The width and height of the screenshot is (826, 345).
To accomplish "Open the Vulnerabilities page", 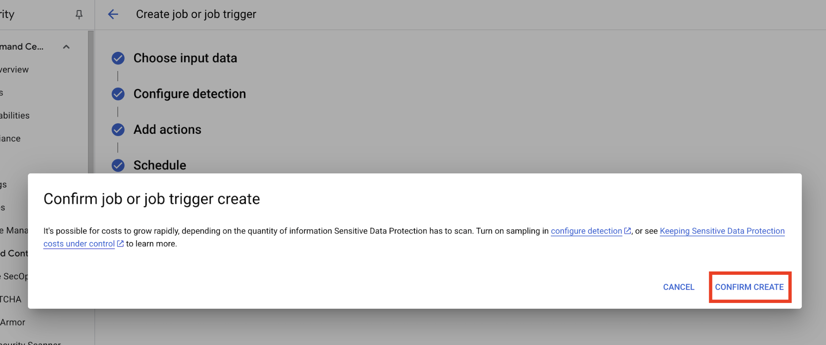I will pyautogui.click(x=15, y=115).
